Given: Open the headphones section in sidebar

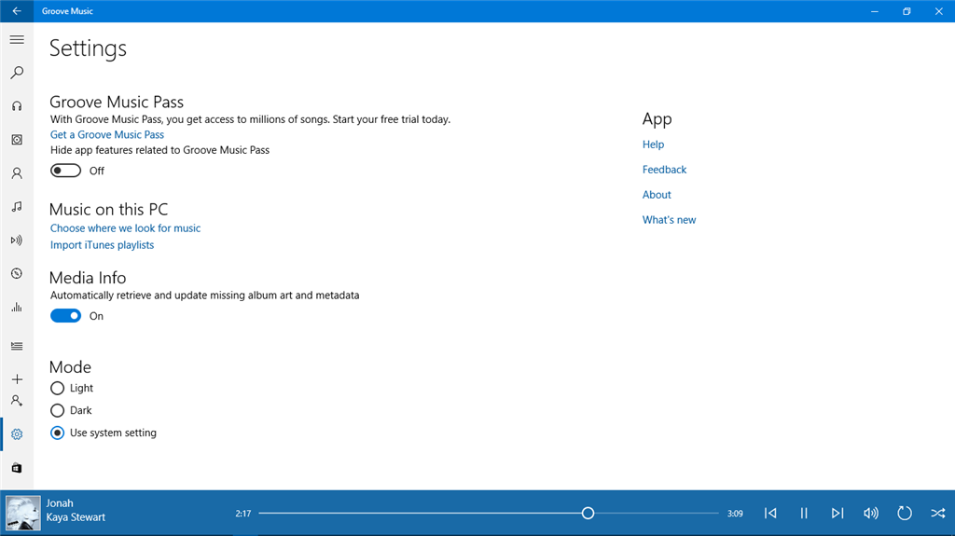Looking at the screenshot, I should 17,106.
